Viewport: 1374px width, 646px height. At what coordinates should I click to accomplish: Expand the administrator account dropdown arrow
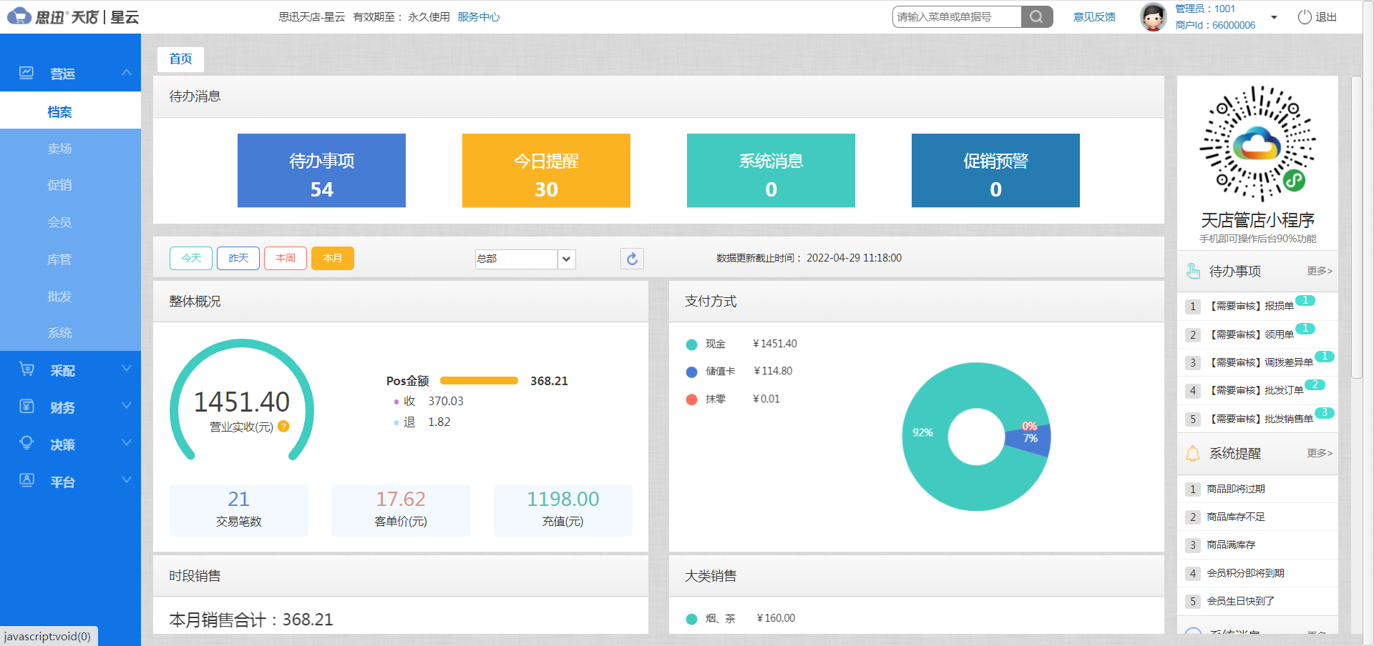tap(1274, 17)
